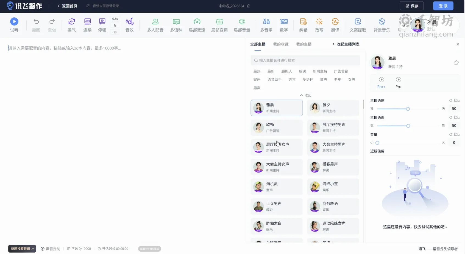Viewport: 465px width, 254px height.
Task: Filter anchors by 新闻主持 tag
Action: (320, 71)
